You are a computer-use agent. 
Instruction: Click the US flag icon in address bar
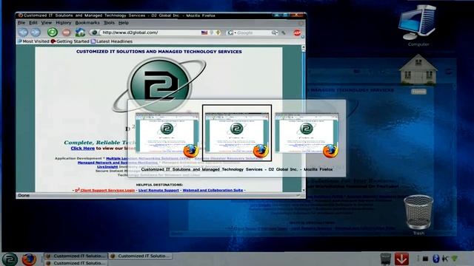[204, 33]
